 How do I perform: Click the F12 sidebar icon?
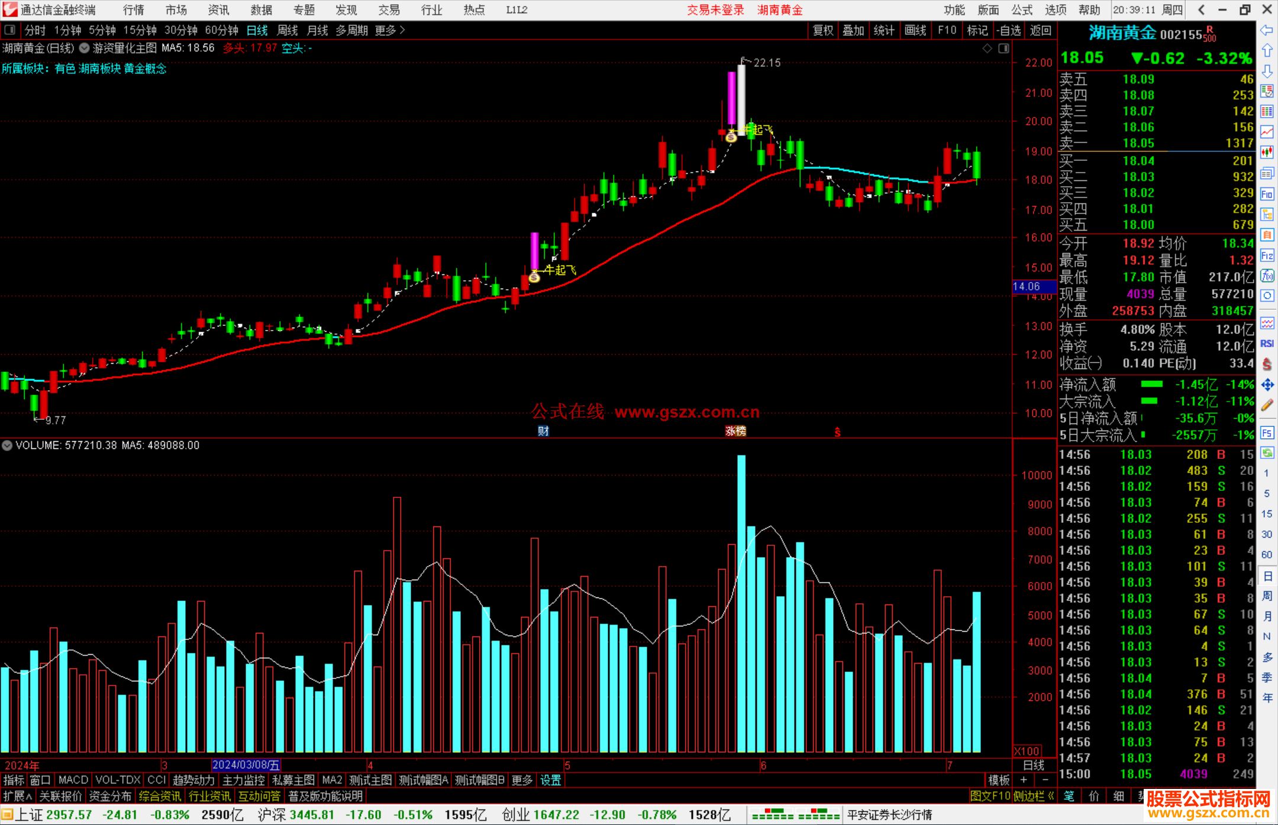1267,255
